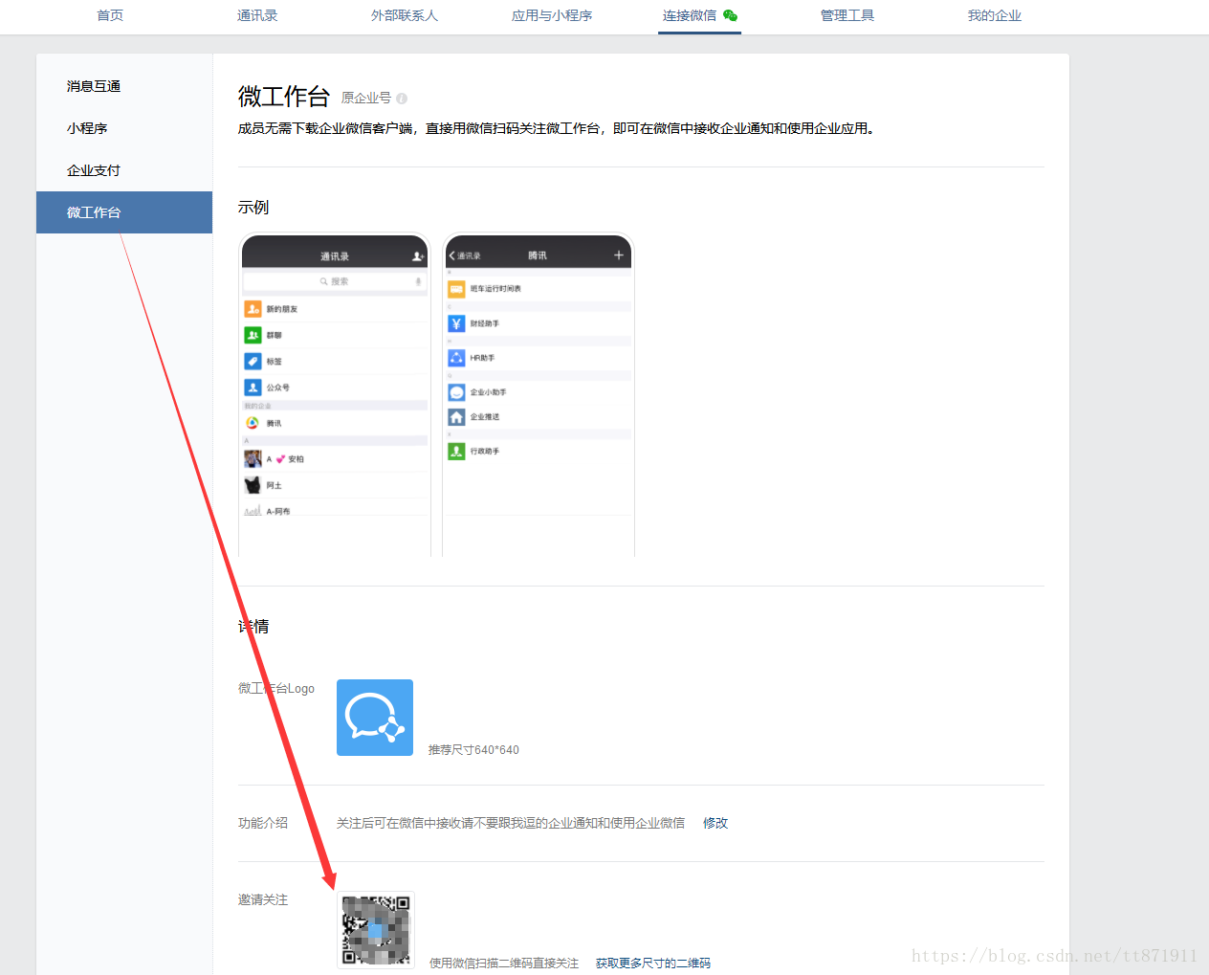Screen dimensions: 1209x975
Task: Open the 首页 tab
Action: 110,15
